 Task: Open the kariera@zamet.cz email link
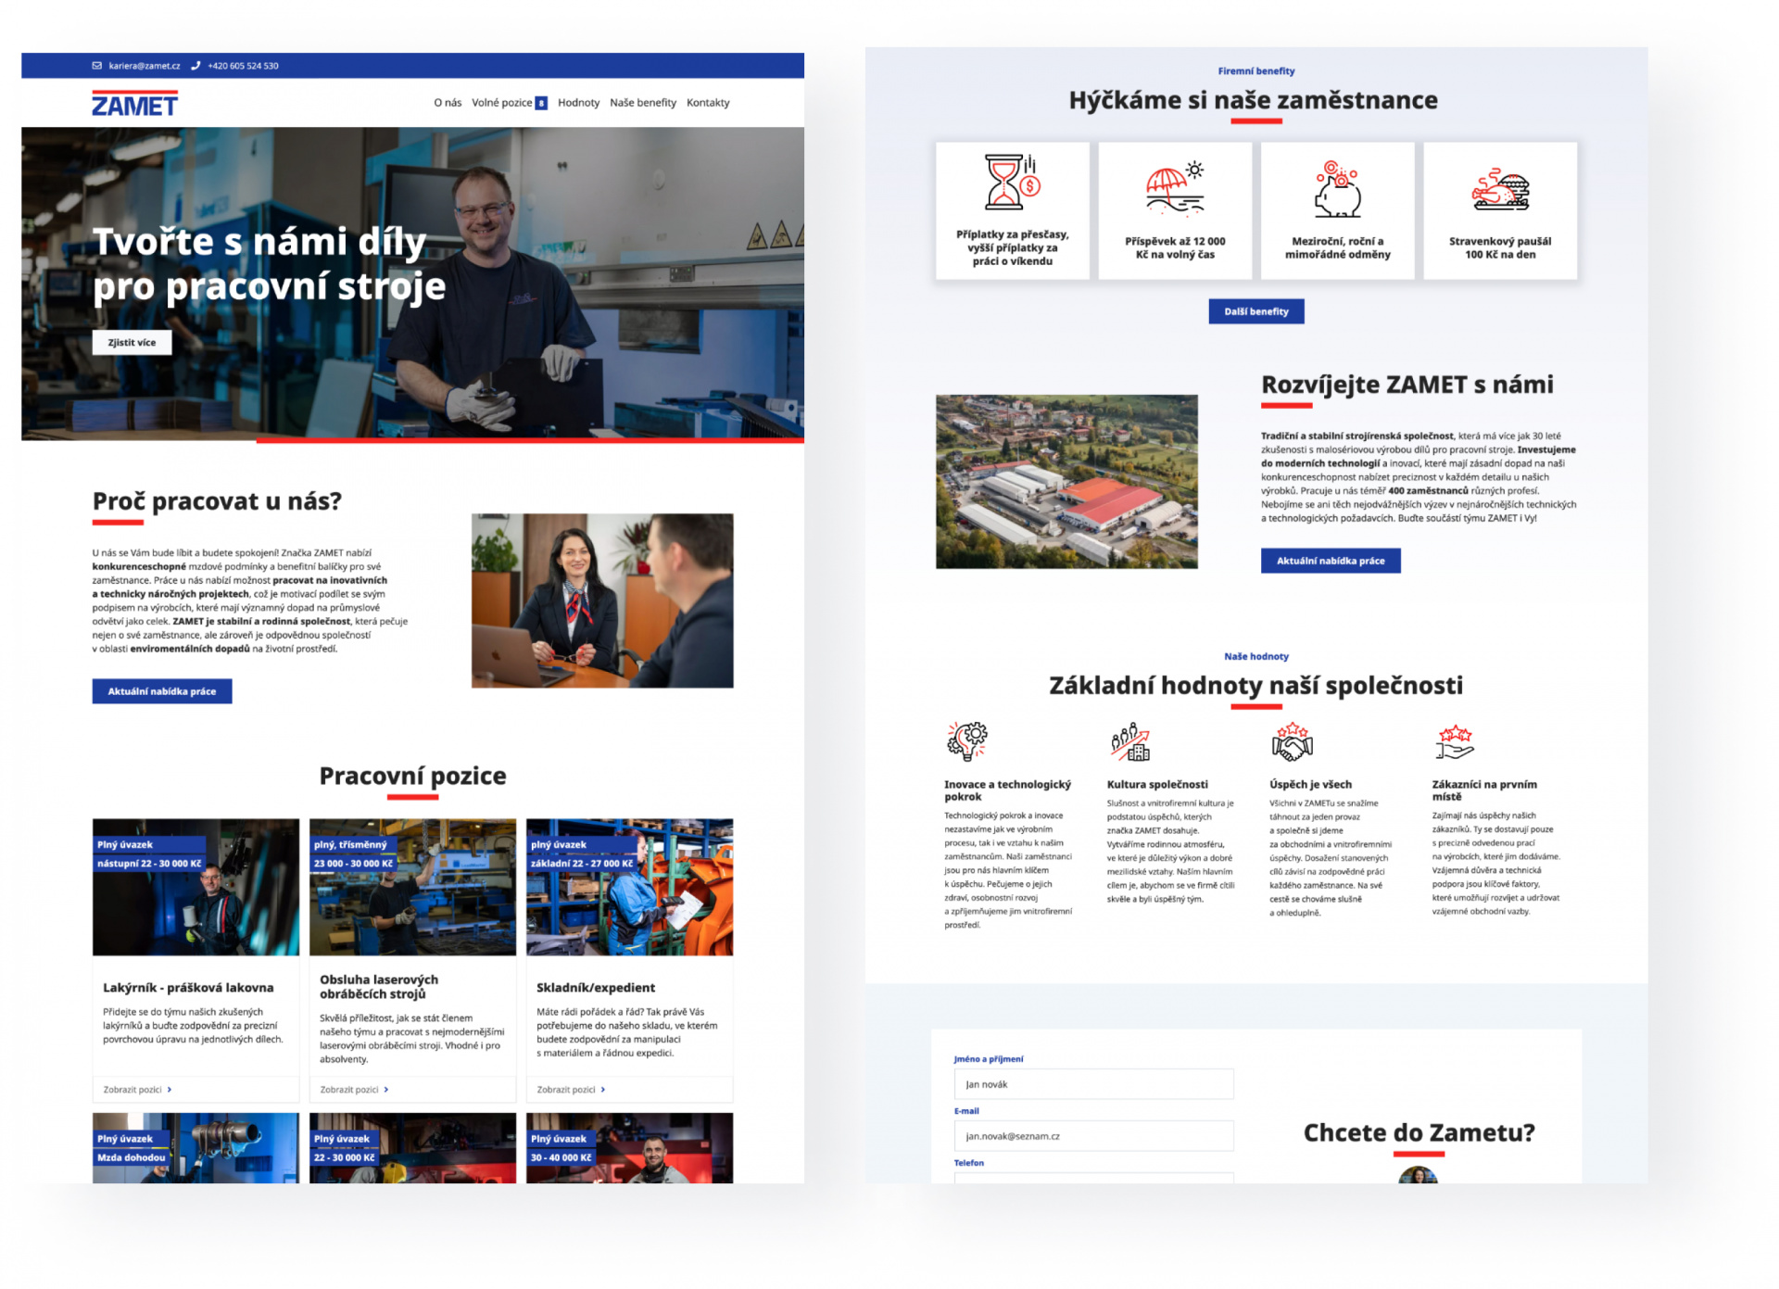point(145,66)
